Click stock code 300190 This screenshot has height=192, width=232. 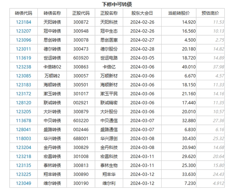81,183
